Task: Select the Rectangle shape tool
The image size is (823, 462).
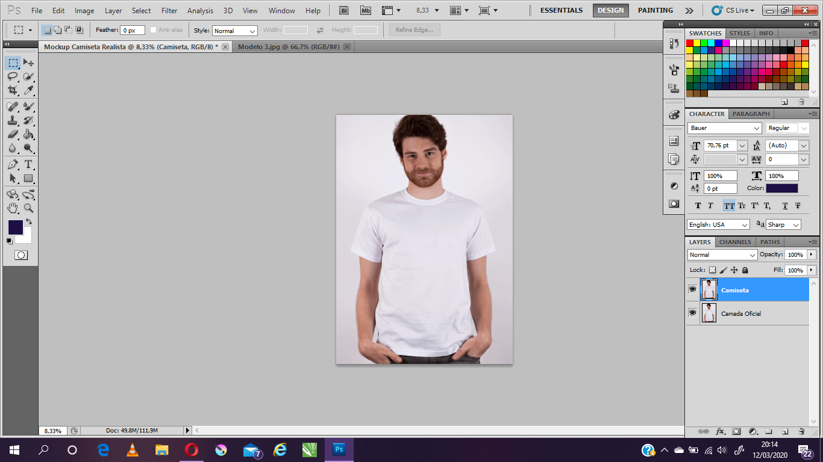Action: pos(28,178)
